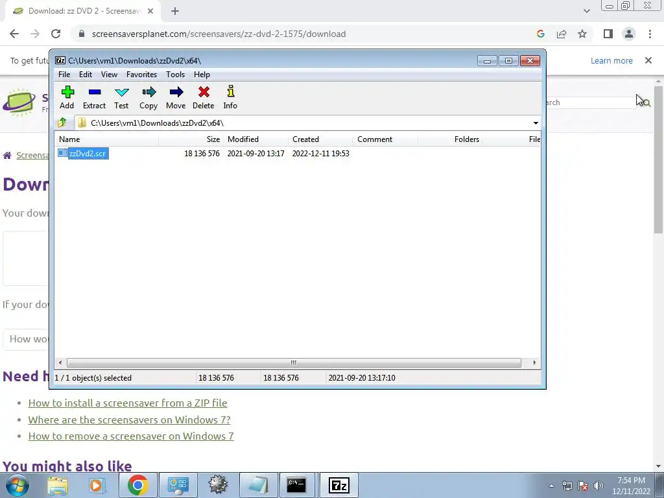The width and height of the screenshot is (664, 498).
Task: Click status bar timestamp 2021-09-20 13:17:10
Action: pos(362,378)
